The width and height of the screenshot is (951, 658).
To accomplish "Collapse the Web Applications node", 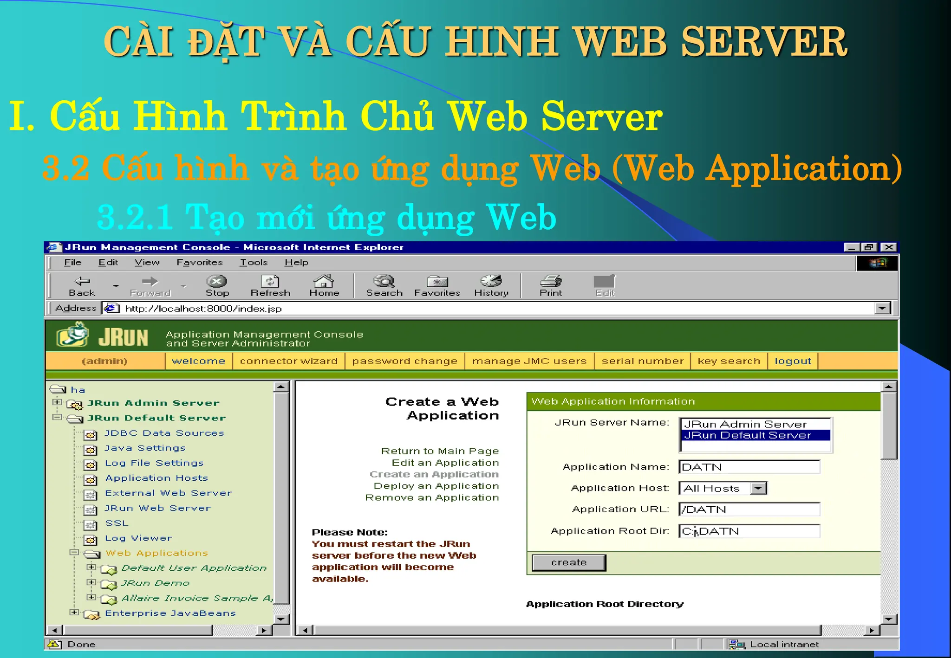I will click(x=74, y=552).
